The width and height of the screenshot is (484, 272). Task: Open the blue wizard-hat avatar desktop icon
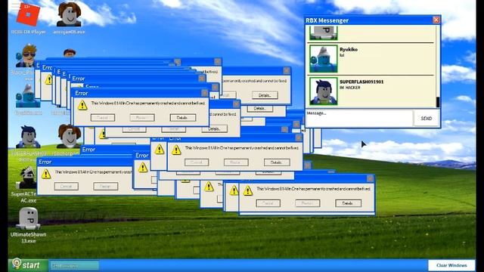(x=27, y=96)
